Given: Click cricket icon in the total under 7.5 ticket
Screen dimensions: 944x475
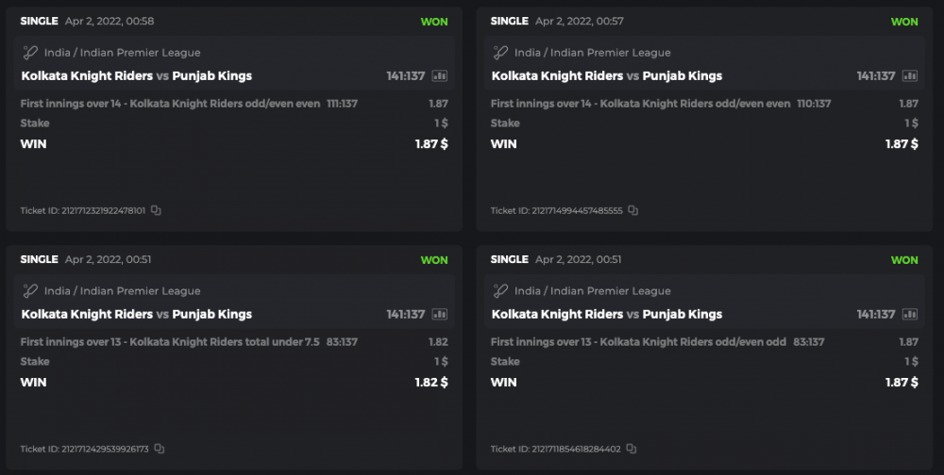Looking at the screenshot, I should click(x=30, y=291).
